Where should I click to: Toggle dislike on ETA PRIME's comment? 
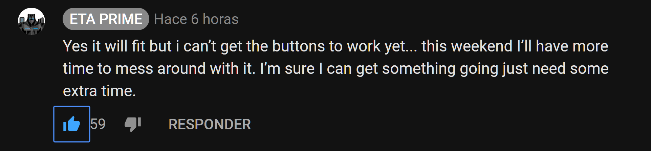[x=133, y=124]
